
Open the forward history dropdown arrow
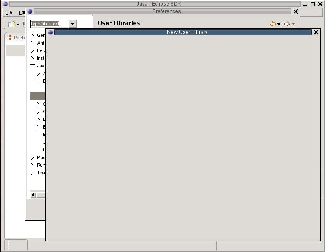coord(293,24)
